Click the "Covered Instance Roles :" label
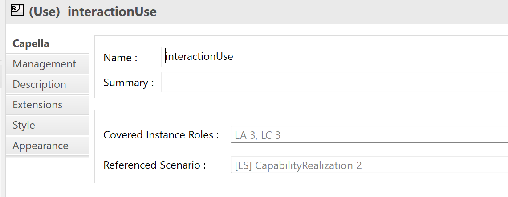 (161, 135)
